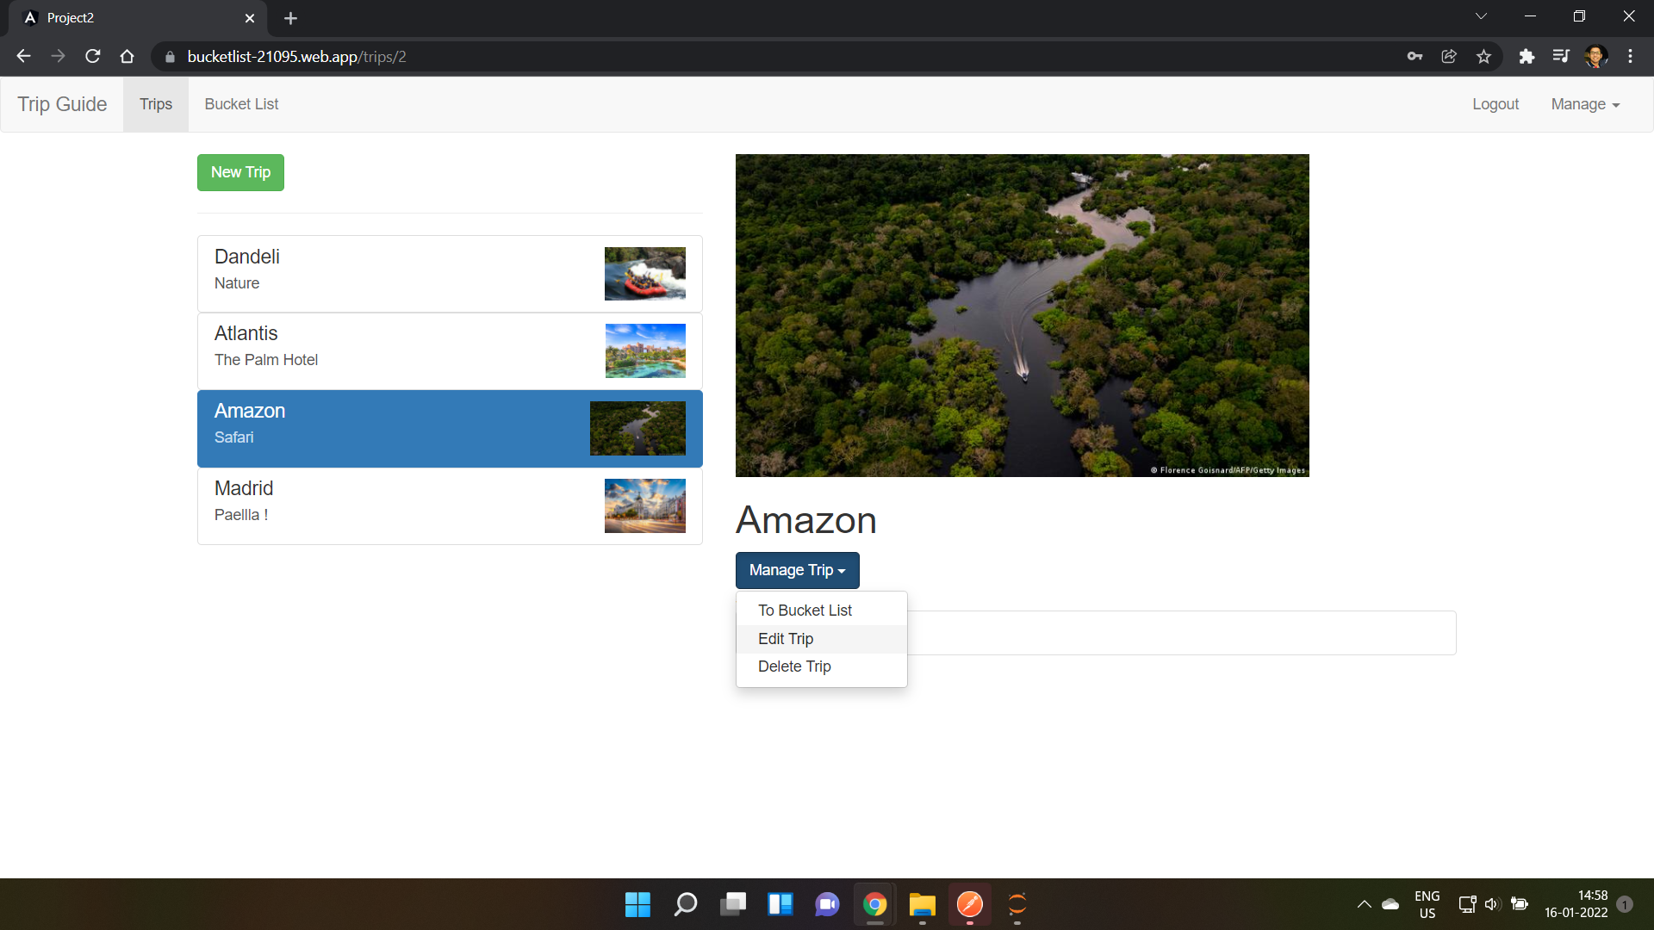The image size is (1654, 930).
Task: Choose Edit Trip from the dropdown
Action: click(821, 639)
